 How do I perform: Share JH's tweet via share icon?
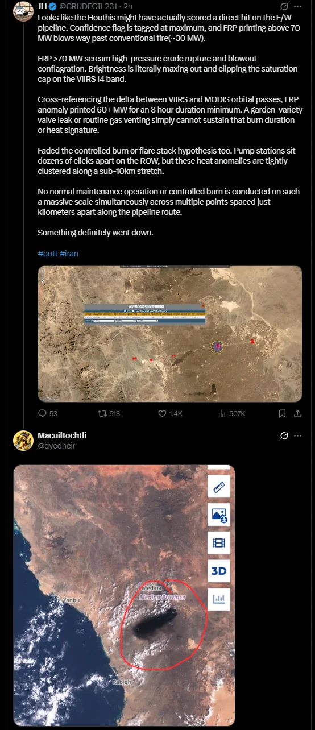coord(298,414)
